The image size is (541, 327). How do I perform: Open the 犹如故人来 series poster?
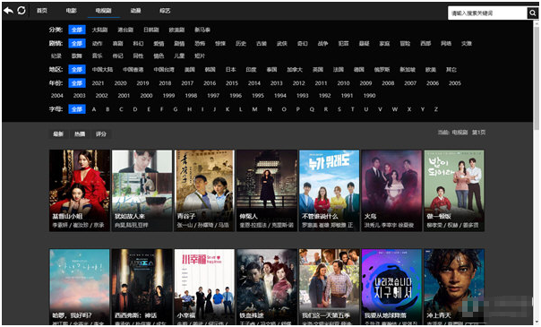tap(142, 191)
